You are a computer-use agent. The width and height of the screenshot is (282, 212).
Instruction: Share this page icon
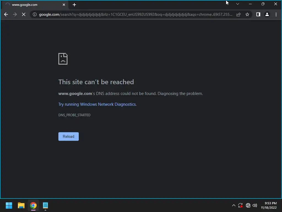[x=238, y=14]
